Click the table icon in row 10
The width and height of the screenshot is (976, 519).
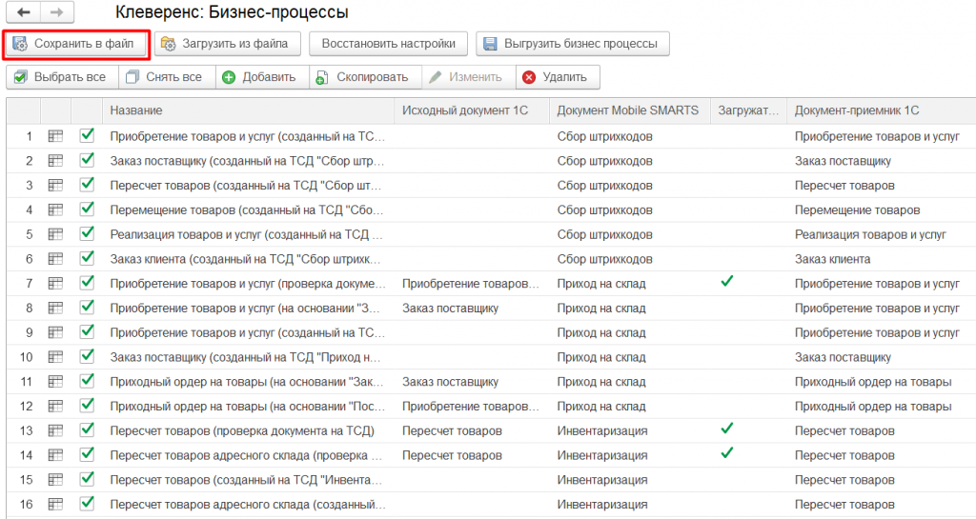(x=55, y=357)
